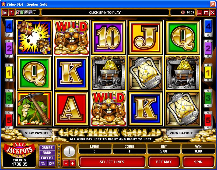
Task: Toggle payline 2 marker on left side
Action: pyautogui.click(x=9, y=49)
